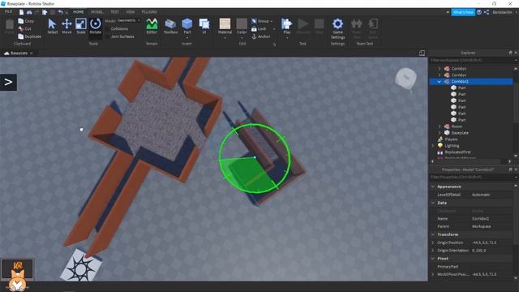Click the viewport maximize icon above Explorer
The image size is (519, 292).
coord(422,53)
